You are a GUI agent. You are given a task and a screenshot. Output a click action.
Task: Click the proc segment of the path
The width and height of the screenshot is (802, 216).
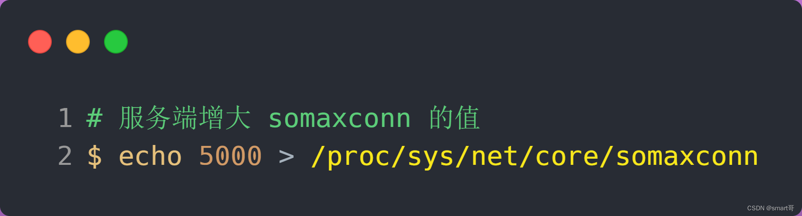point(359,158)
